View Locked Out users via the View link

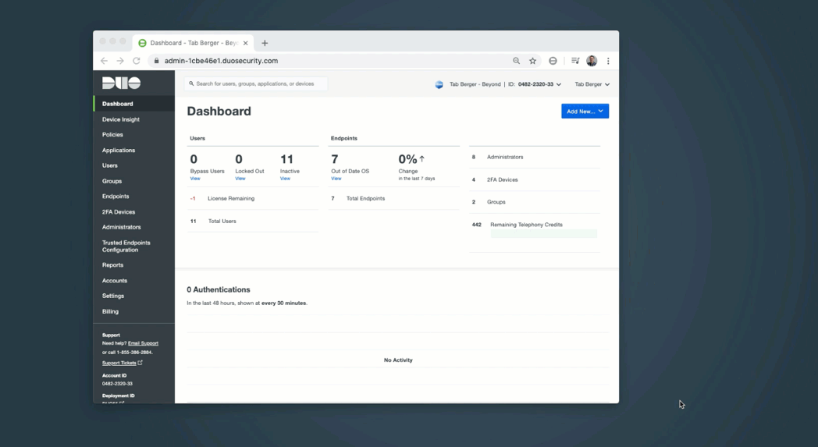tap(240, 179)
